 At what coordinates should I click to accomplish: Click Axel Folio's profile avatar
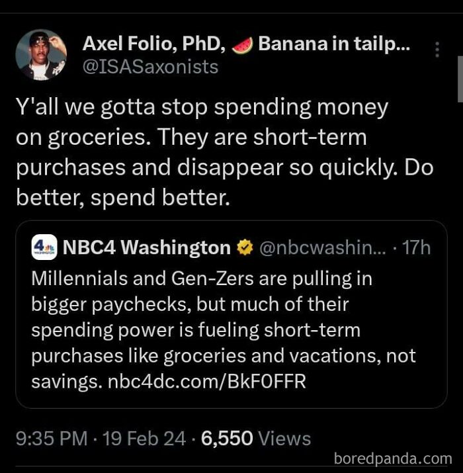41,54
